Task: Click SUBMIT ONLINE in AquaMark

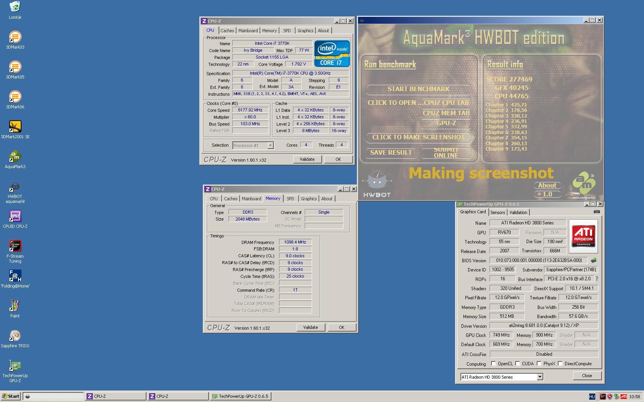Action: point(446,152)
